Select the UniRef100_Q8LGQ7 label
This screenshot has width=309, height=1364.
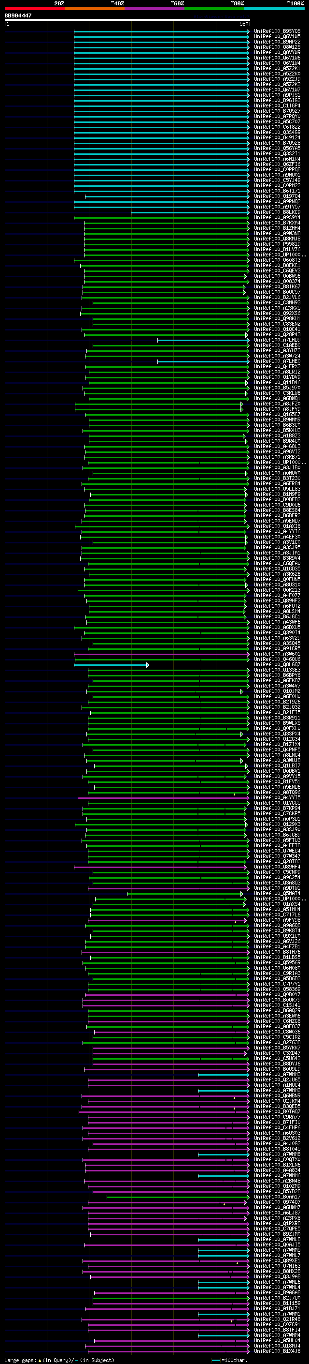pos(277,664)
